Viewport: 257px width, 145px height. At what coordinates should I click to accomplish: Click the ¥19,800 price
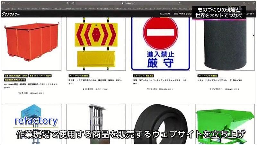tap(88, 89)
